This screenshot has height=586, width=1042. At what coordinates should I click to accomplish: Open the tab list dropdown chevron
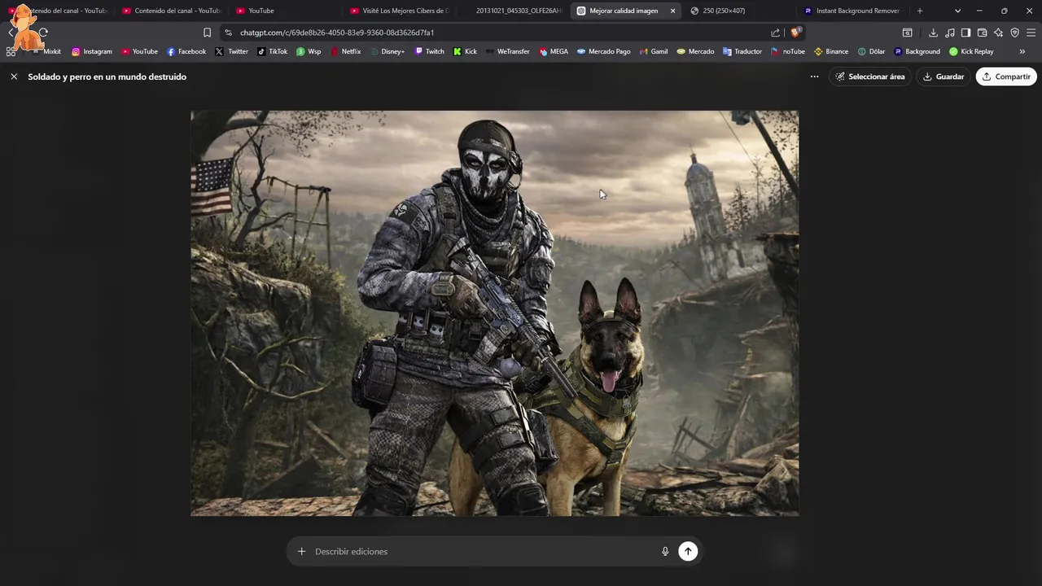click(957, 11)
